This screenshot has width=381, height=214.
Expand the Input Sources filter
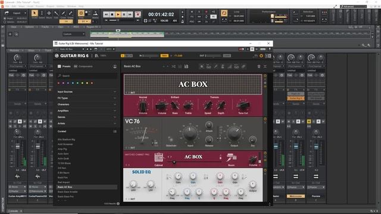(86, 92)
